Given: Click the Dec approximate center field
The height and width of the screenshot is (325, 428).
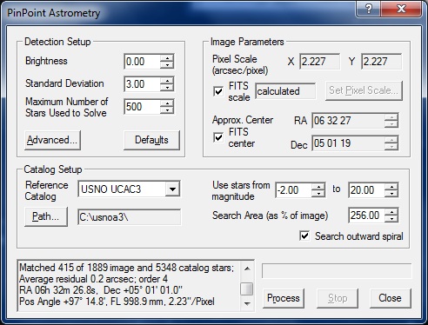Looking at the screenshot, I should 348,143.
